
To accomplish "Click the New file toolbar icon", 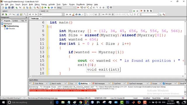I will tap(3, 8).
